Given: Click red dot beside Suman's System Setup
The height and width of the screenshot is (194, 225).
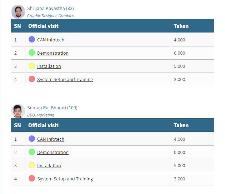Looking at the screenshot, I should coord(32,178).
